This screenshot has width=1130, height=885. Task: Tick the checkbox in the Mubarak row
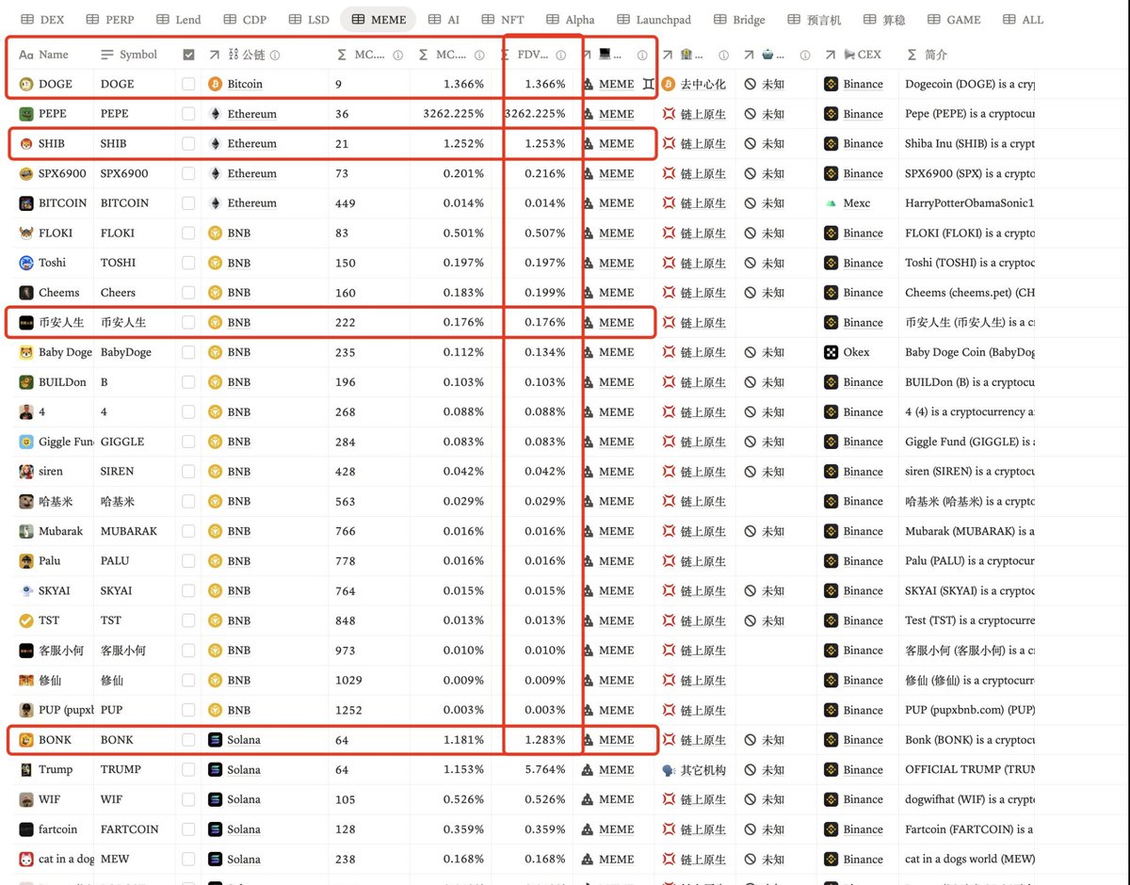(188, 531)
